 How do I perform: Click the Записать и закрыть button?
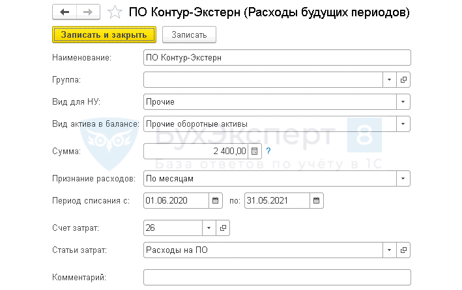[x=104, y=34]
